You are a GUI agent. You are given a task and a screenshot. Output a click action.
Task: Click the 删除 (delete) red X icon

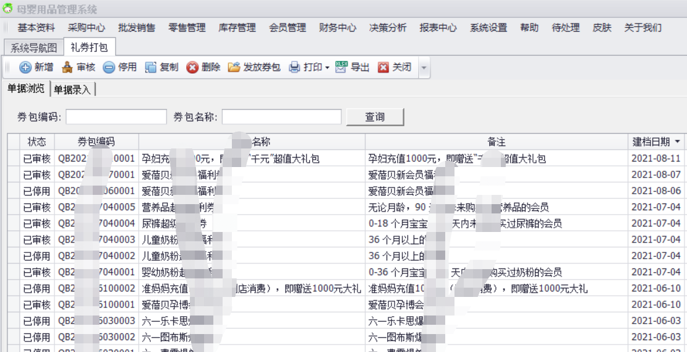coord(192,67)
